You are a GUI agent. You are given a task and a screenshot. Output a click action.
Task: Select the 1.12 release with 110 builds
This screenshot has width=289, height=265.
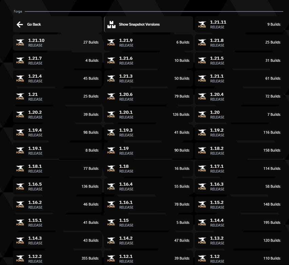pyautogui.click(x=239, y=258)
